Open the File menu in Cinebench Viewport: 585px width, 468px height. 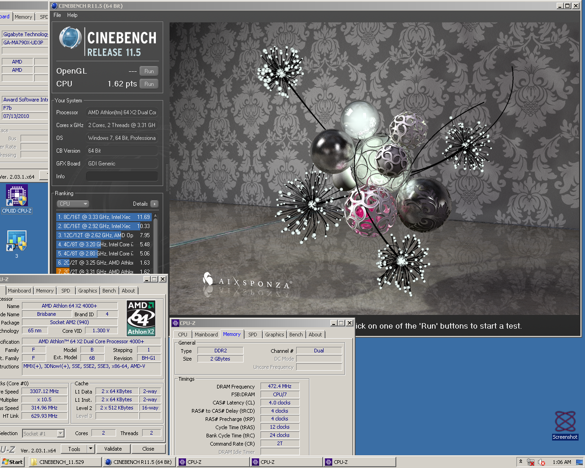click(x=57, y=15)
